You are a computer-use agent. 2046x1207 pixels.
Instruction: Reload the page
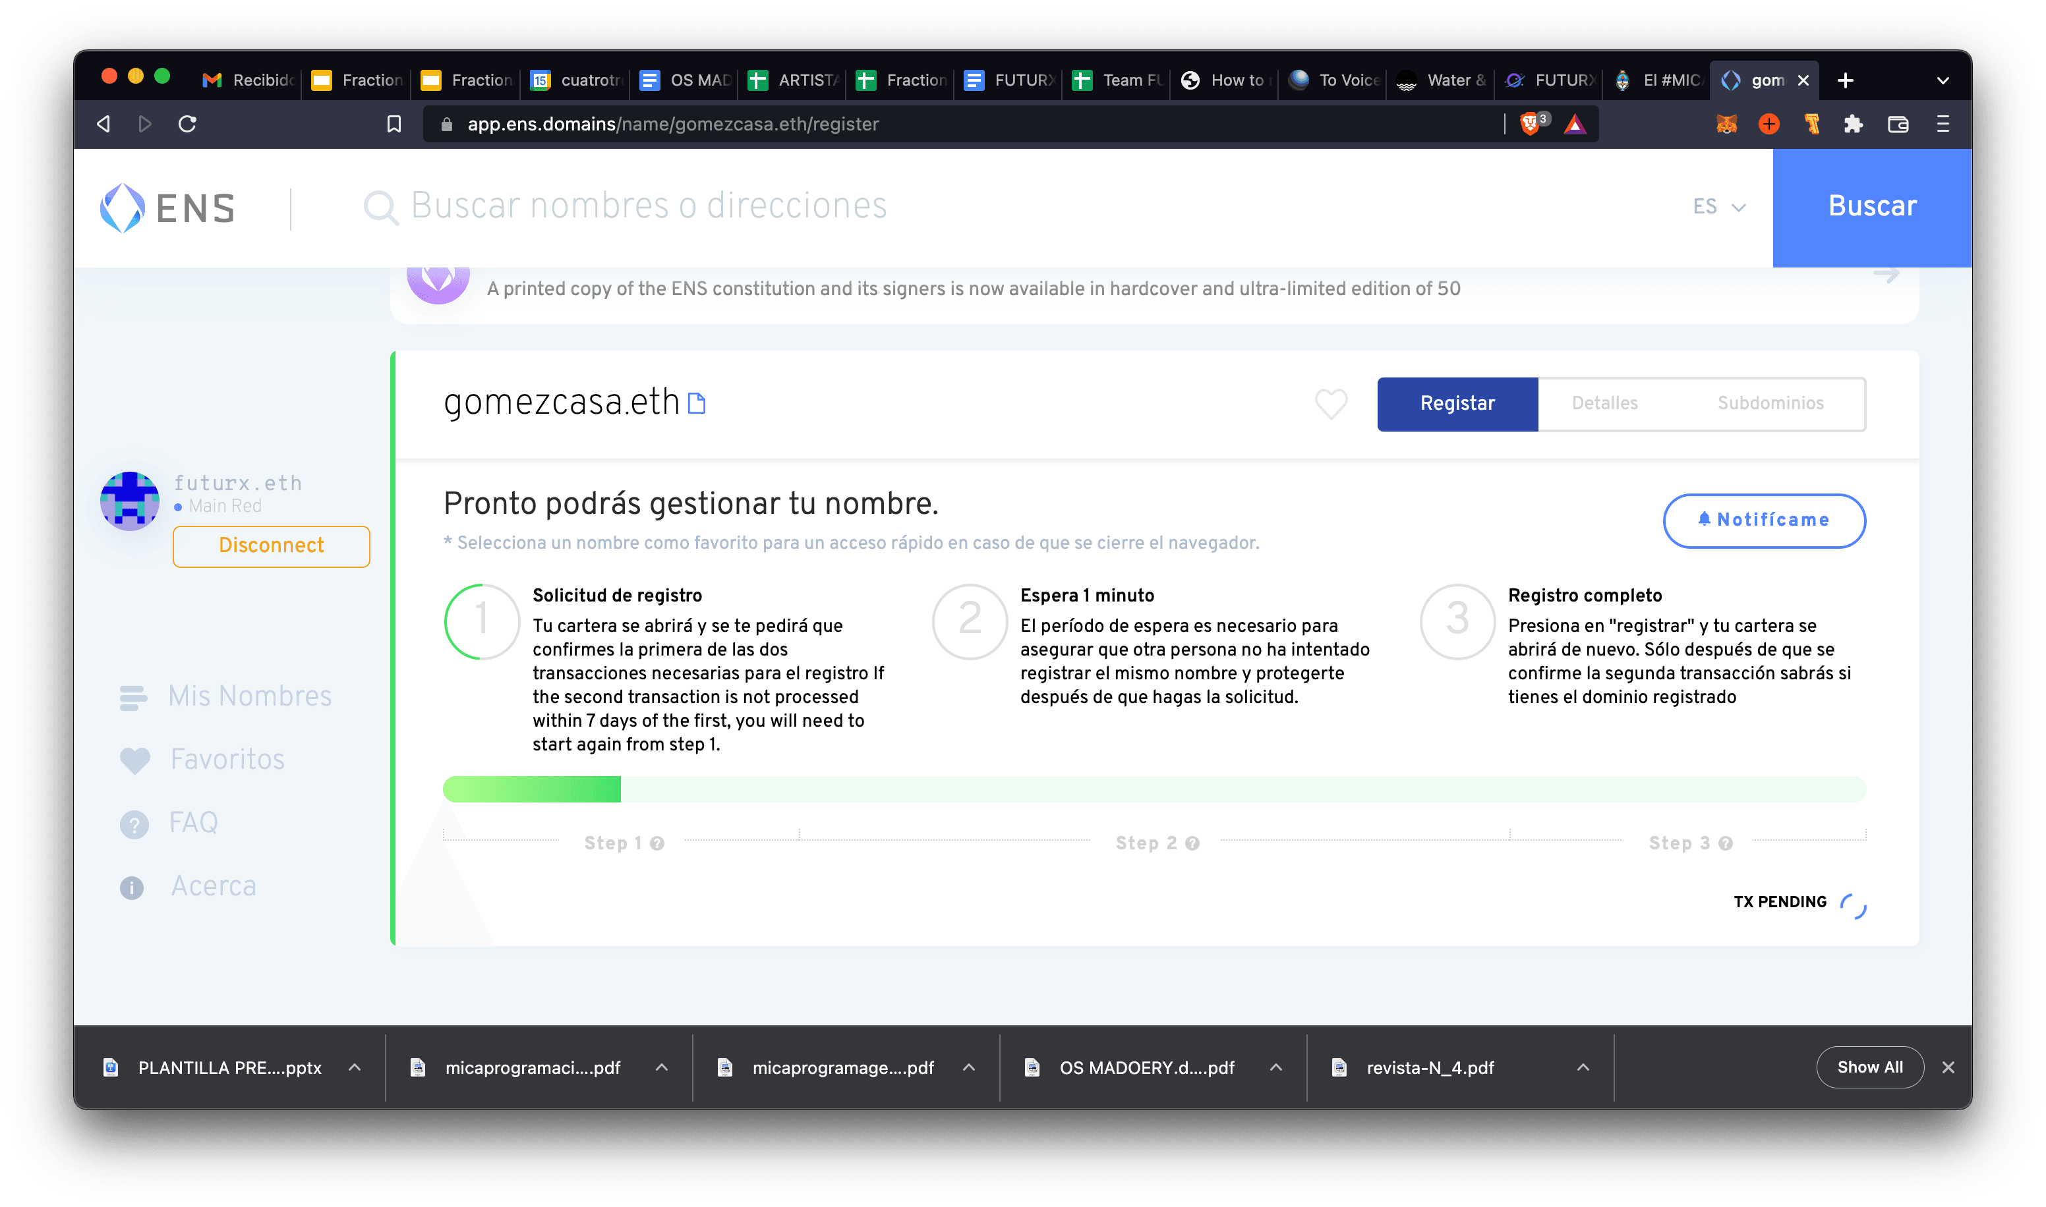click(187, 124)
